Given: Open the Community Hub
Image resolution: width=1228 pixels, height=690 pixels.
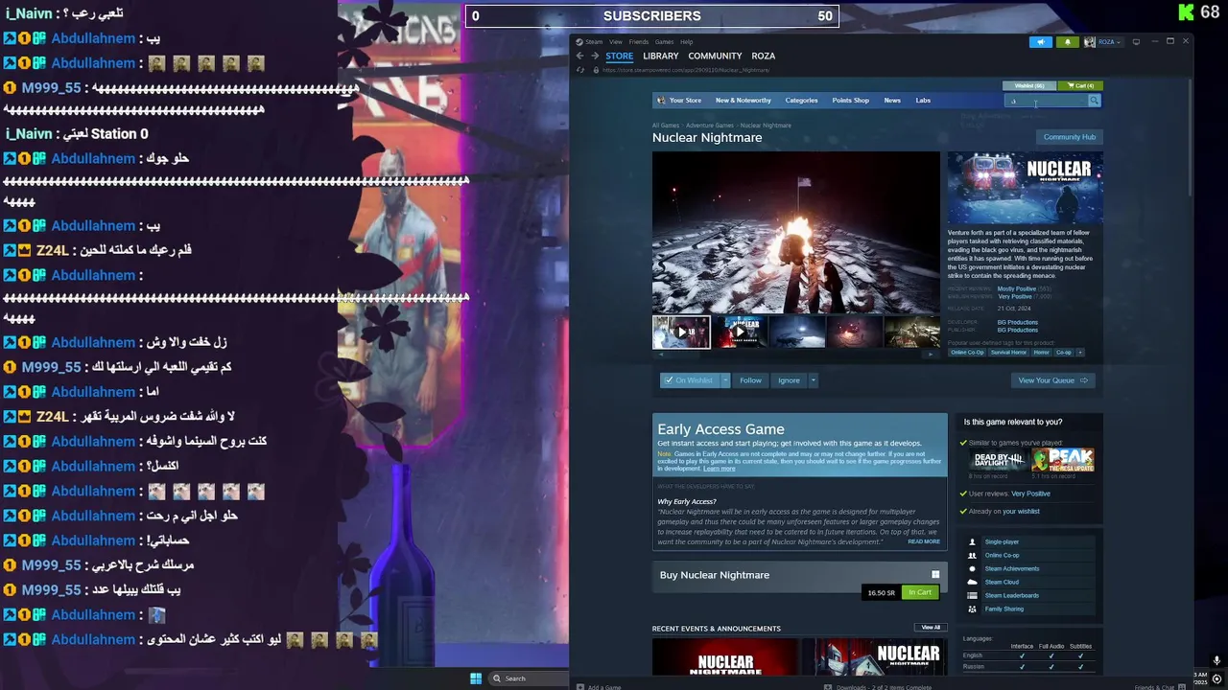Looking at the screenshot, I should point(1069,137).
